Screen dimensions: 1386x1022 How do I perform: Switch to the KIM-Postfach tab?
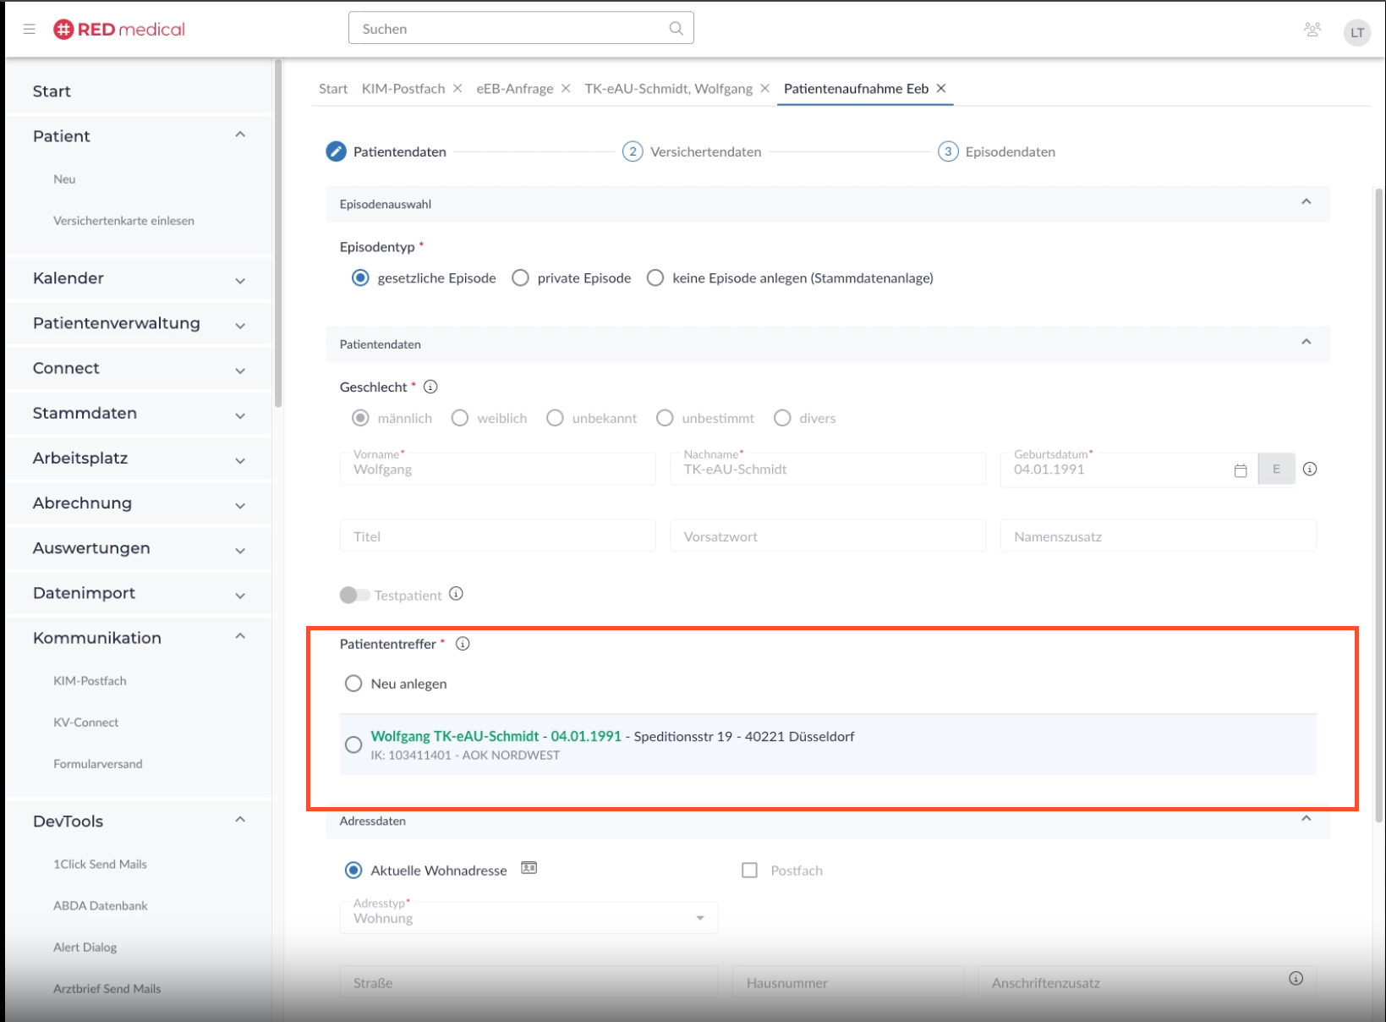(403, 89)
